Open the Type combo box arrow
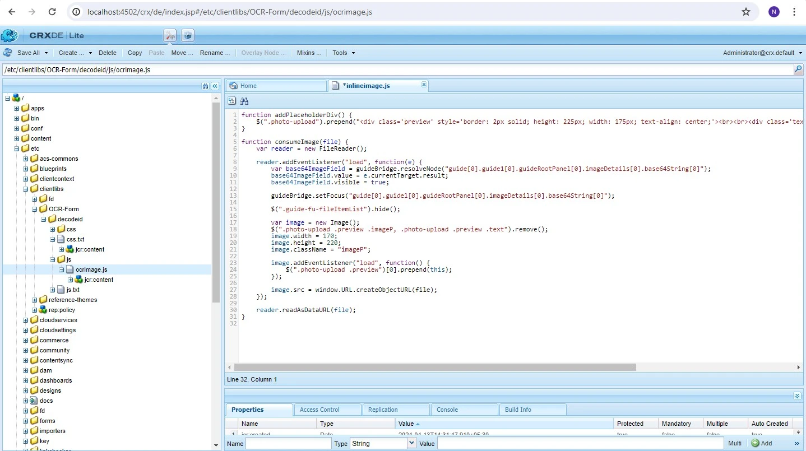 tap(411, 443)
